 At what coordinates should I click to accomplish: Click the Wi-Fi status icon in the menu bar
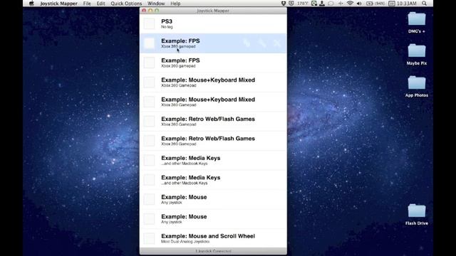click(x=350, y=4)
